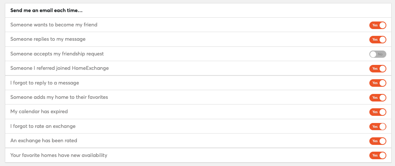Enable 'Someone accepts my friendship request' toggle

tap(378, 54)
